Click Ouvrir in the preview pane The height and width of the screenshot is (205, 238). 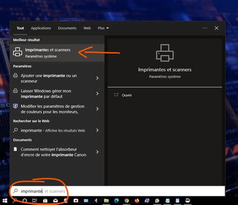(x=127, y=95)
